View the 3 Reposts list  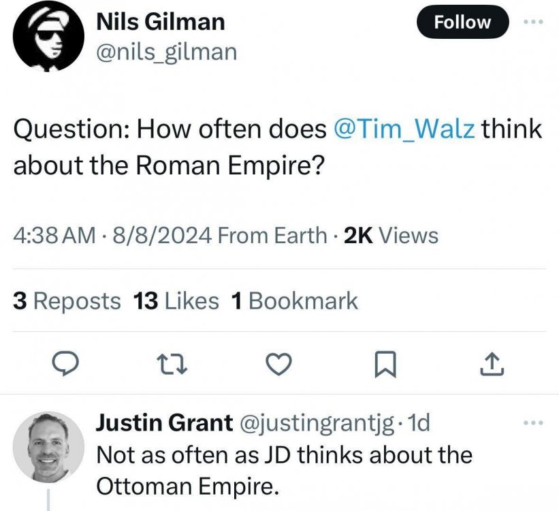[67, 300]
